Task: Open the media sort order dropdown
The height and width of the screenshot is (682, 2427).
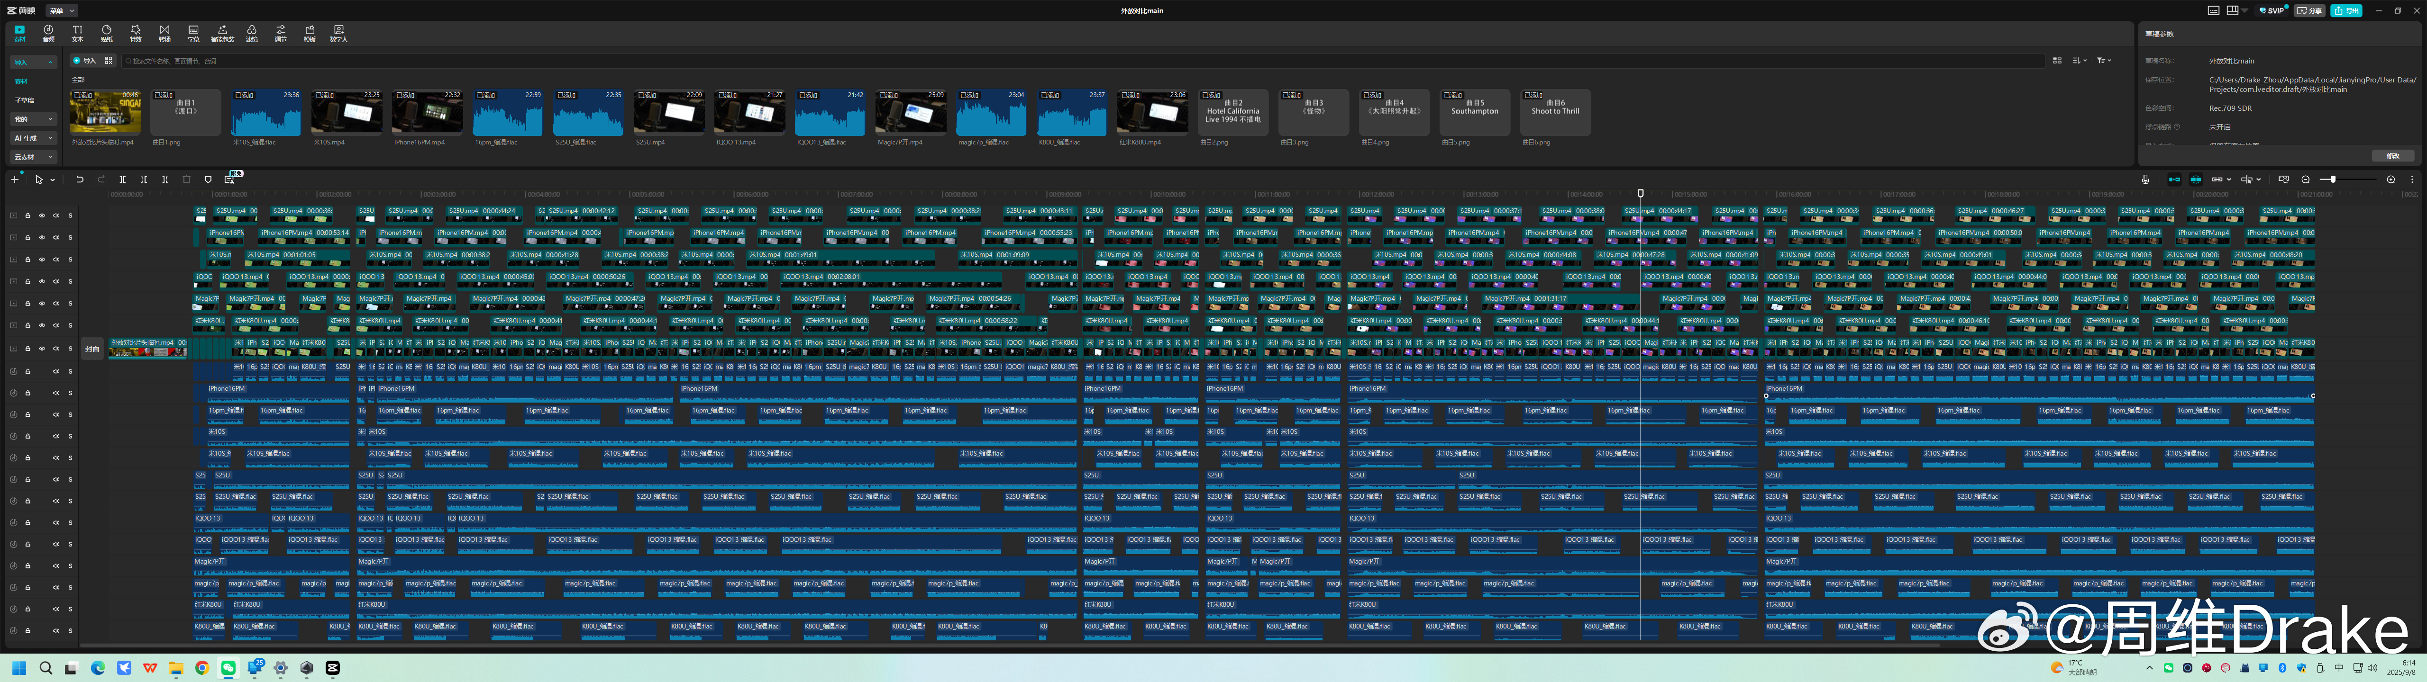Action: pyautogui.click(x=2080, y=60)
